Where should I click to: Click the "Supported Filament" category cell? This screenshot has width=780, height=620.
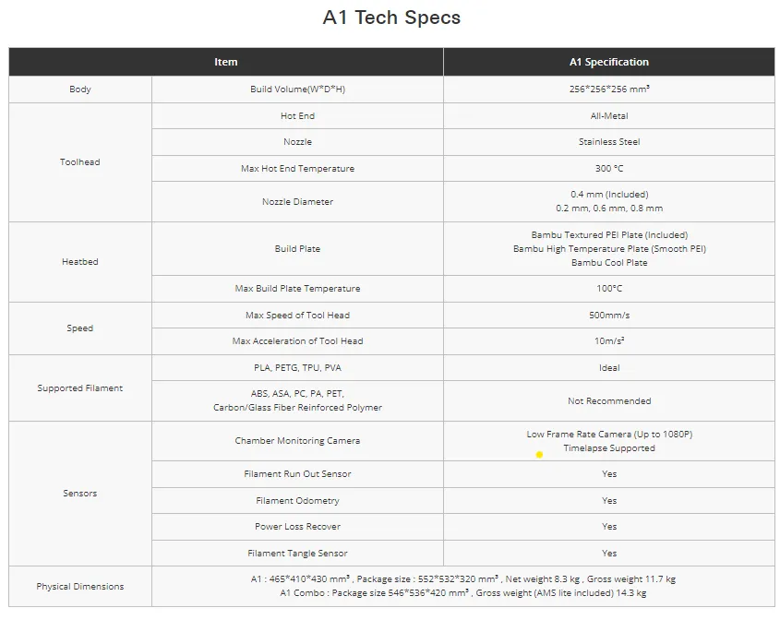tap(80, 388)
